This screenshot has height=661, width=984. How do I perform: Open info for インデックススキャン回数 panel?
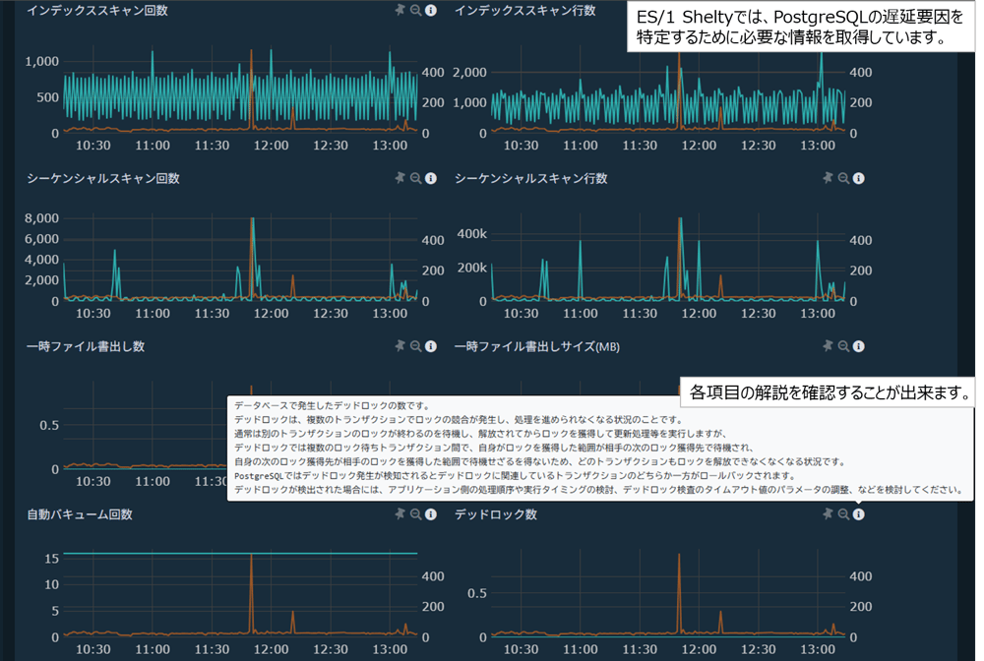(430, 9)
